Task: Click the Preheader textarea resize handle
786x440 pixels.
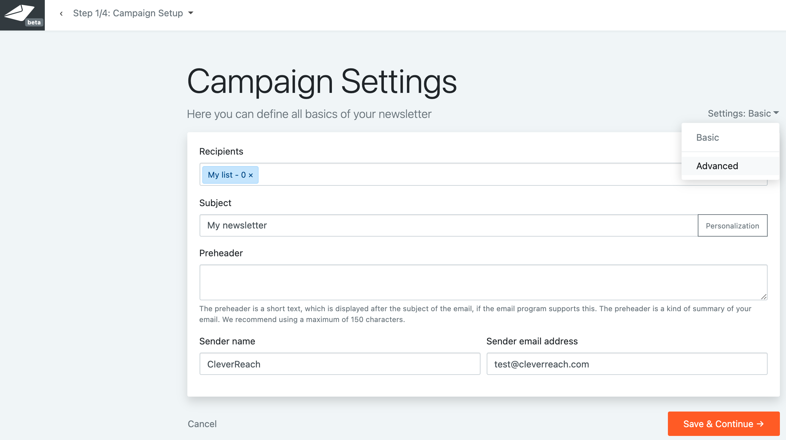Action: click(x=764, y=297)
